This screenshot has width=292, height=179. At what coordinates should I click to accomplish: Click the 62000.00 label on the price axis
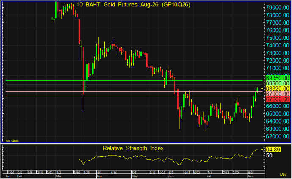point(278,136)
